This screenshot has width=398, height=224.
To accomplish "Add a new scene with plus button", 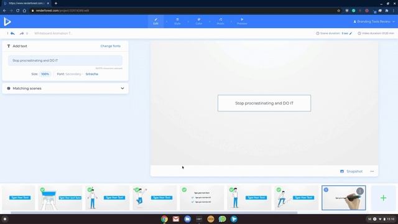I will point(383,198).
